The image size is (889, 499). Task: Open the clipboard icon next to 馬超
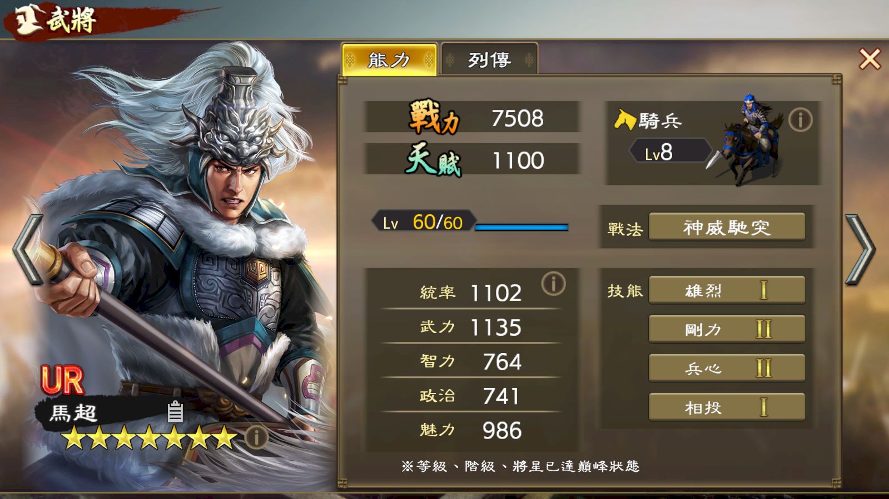(175, 411)
